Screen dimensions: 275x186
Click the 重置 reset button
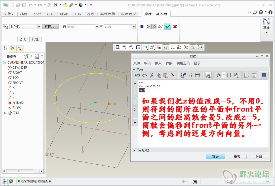(237, 157)
